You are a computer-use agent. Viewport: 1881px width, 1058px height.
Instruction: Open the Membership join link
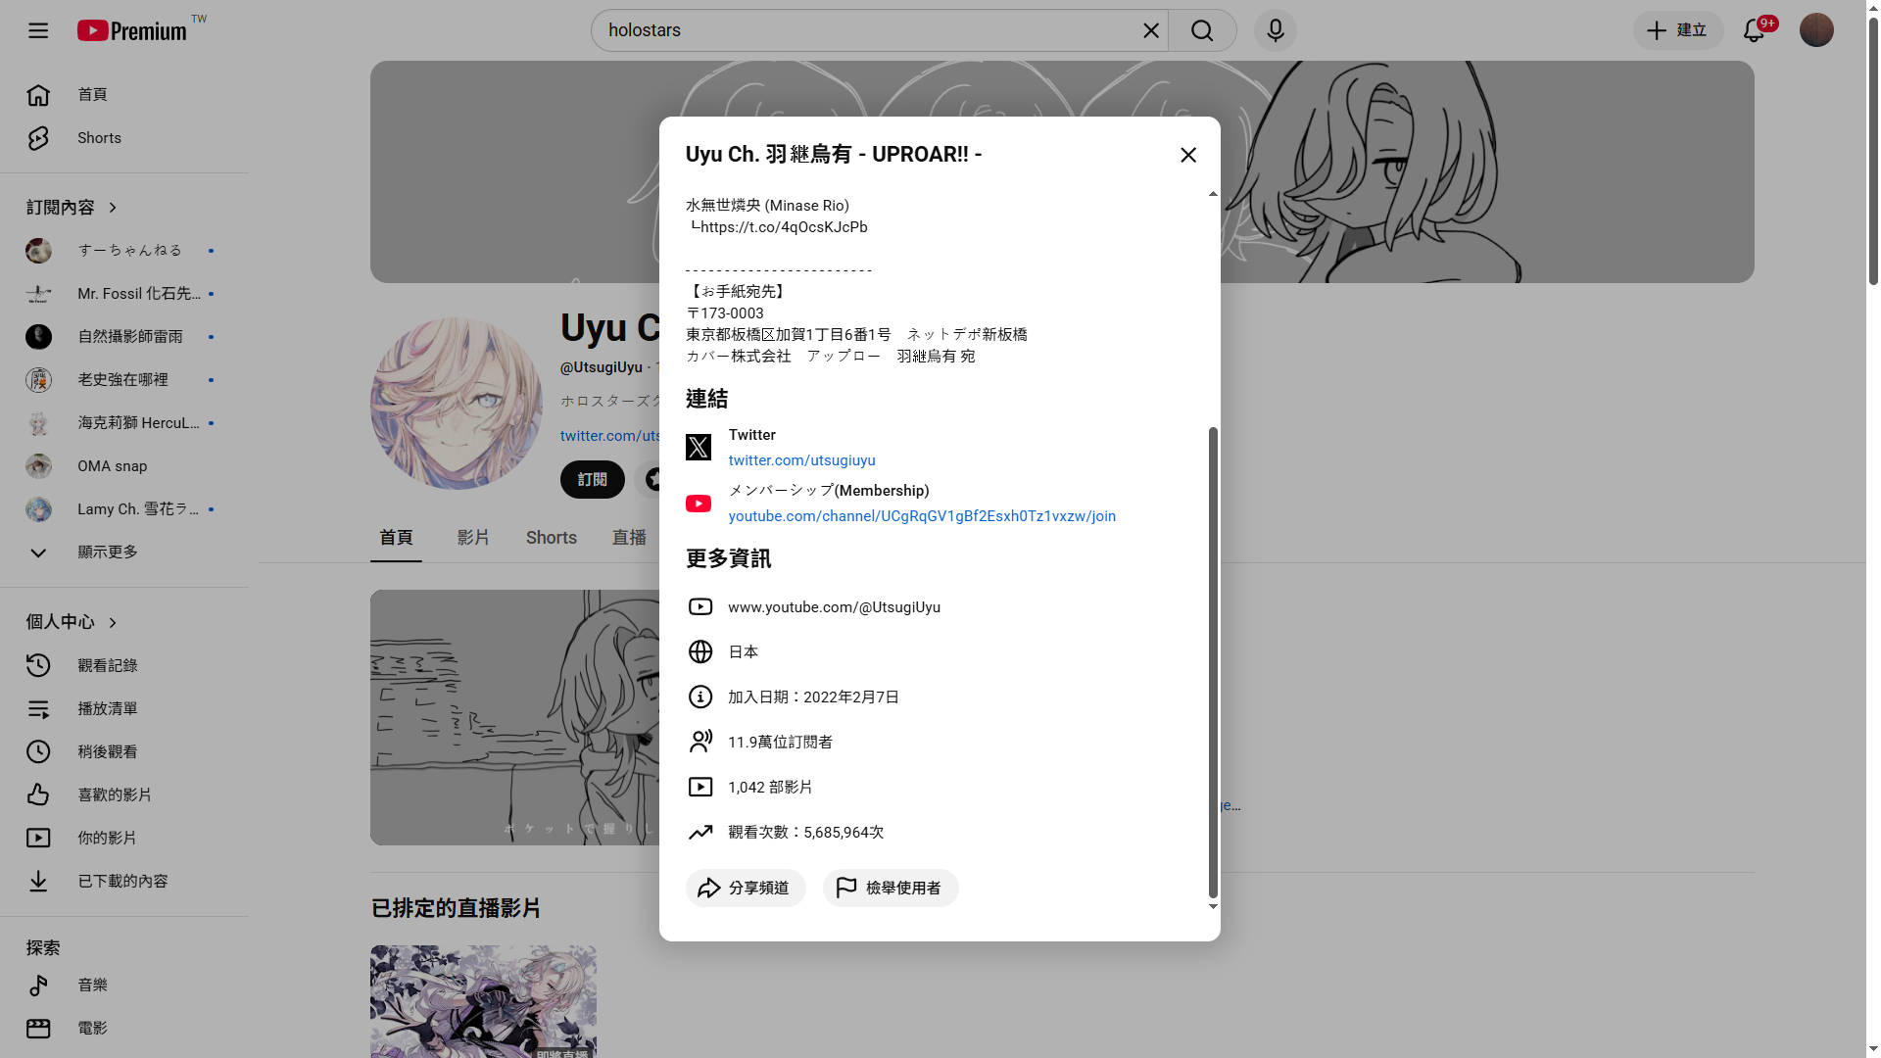pyautogui.click(x=921, y=516)
